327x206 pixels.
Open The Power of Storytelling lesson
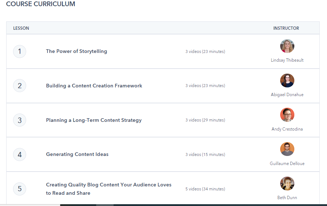[77, 51]
